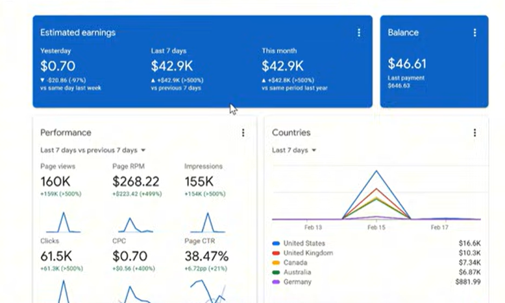Viewport: 505px width, 303px height.
Task: Click the Page RPM sparkline chart
Action: pos(135,224)
